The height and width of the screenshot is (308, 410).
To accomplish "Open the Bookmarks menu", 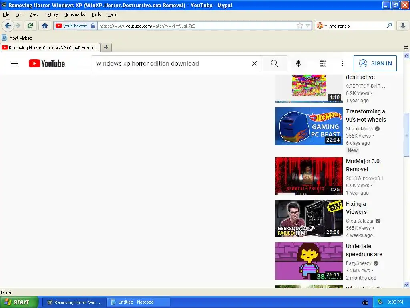I will pyautogui.click(x=75, y=14).
